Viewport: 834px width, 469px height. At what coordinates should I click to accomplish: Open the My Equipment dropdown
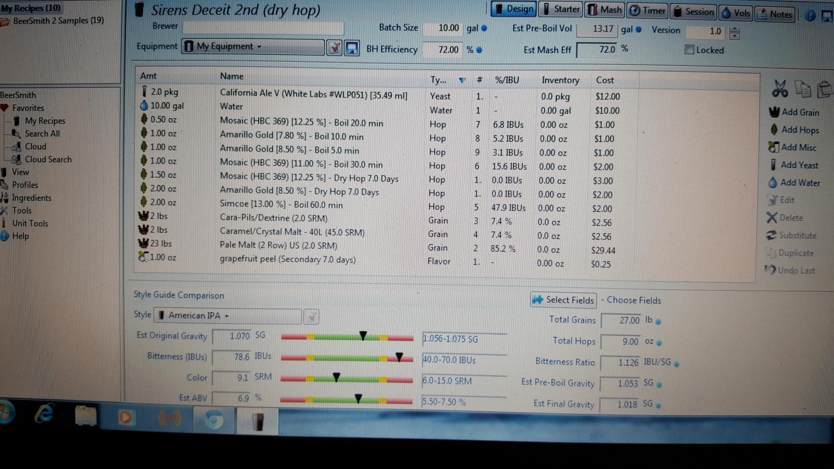253,47
